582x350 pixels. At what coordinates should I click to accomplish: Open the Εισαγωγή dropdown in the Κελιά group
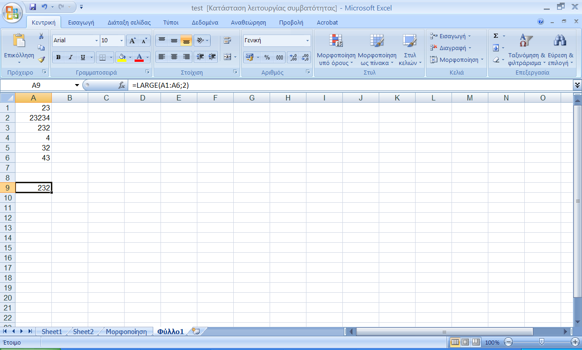coord(451,36)
